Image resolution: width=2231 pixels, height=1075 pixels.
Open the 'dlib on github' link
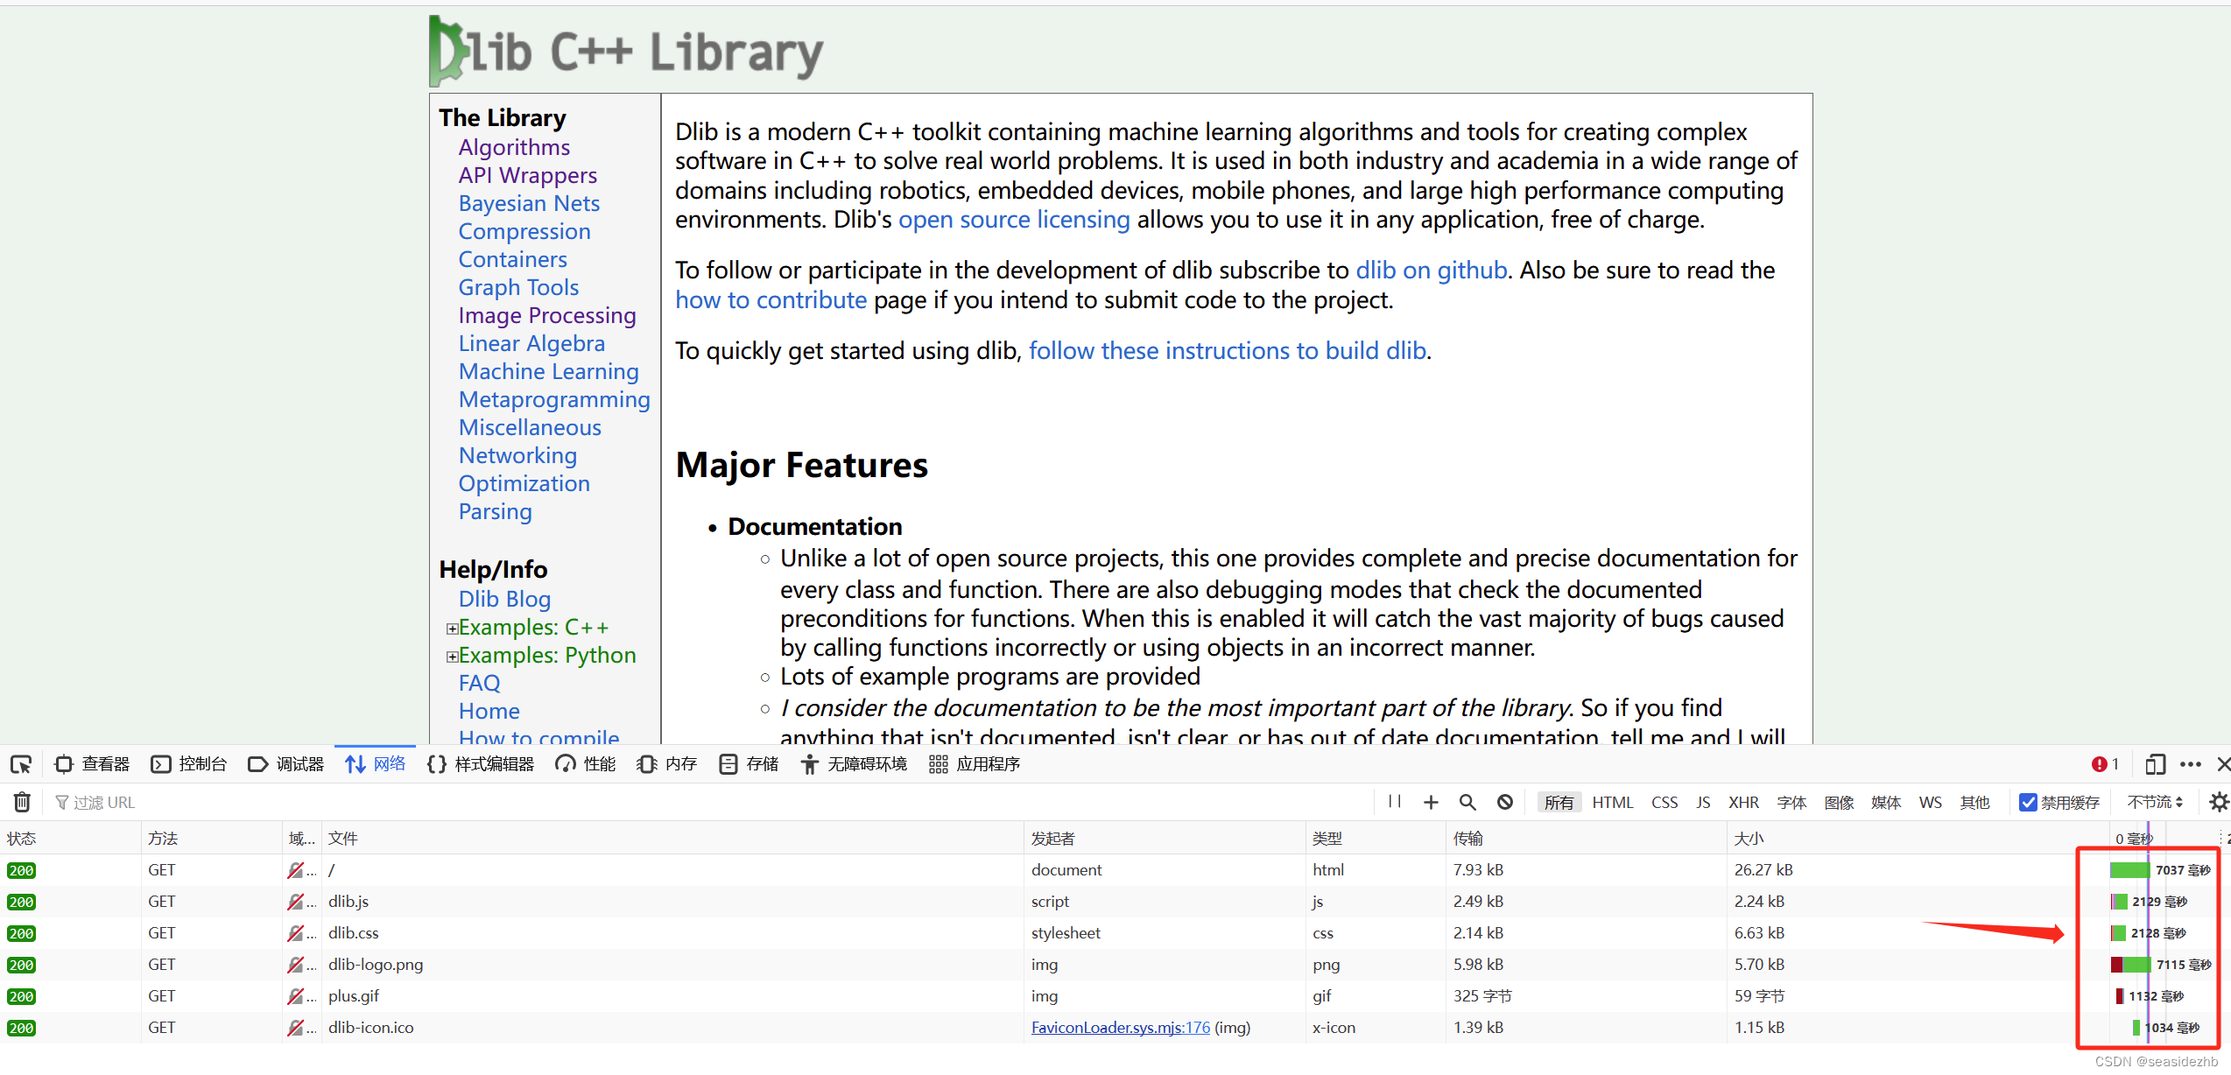pyautogui.click(x=1432, y=271)
